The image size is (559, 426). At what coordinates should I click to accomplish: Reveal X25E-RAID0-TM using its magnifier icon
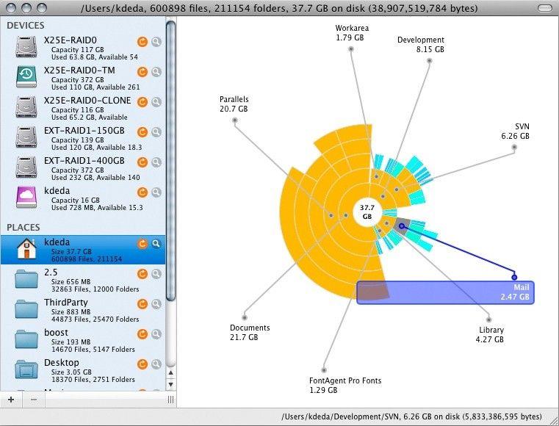(x=156, y=72)
